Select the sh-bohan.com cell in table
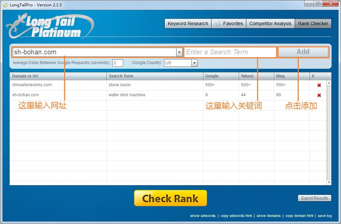341x224 pixels. (58, 95)
